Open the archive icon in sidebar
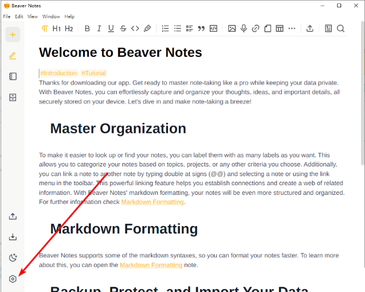 coord(13,97)
